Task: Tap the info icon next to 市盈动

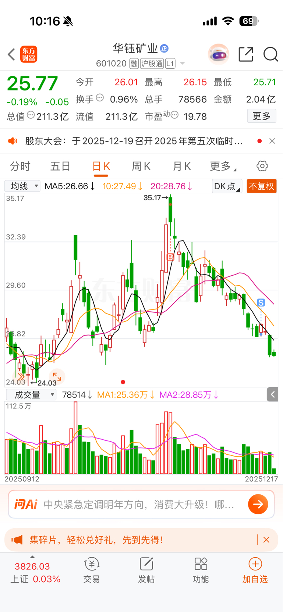Action: tap(175, 115)
